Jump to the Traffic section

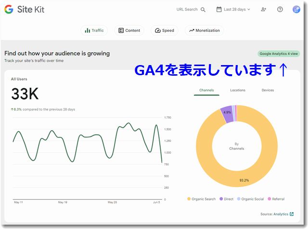[94, 30]
